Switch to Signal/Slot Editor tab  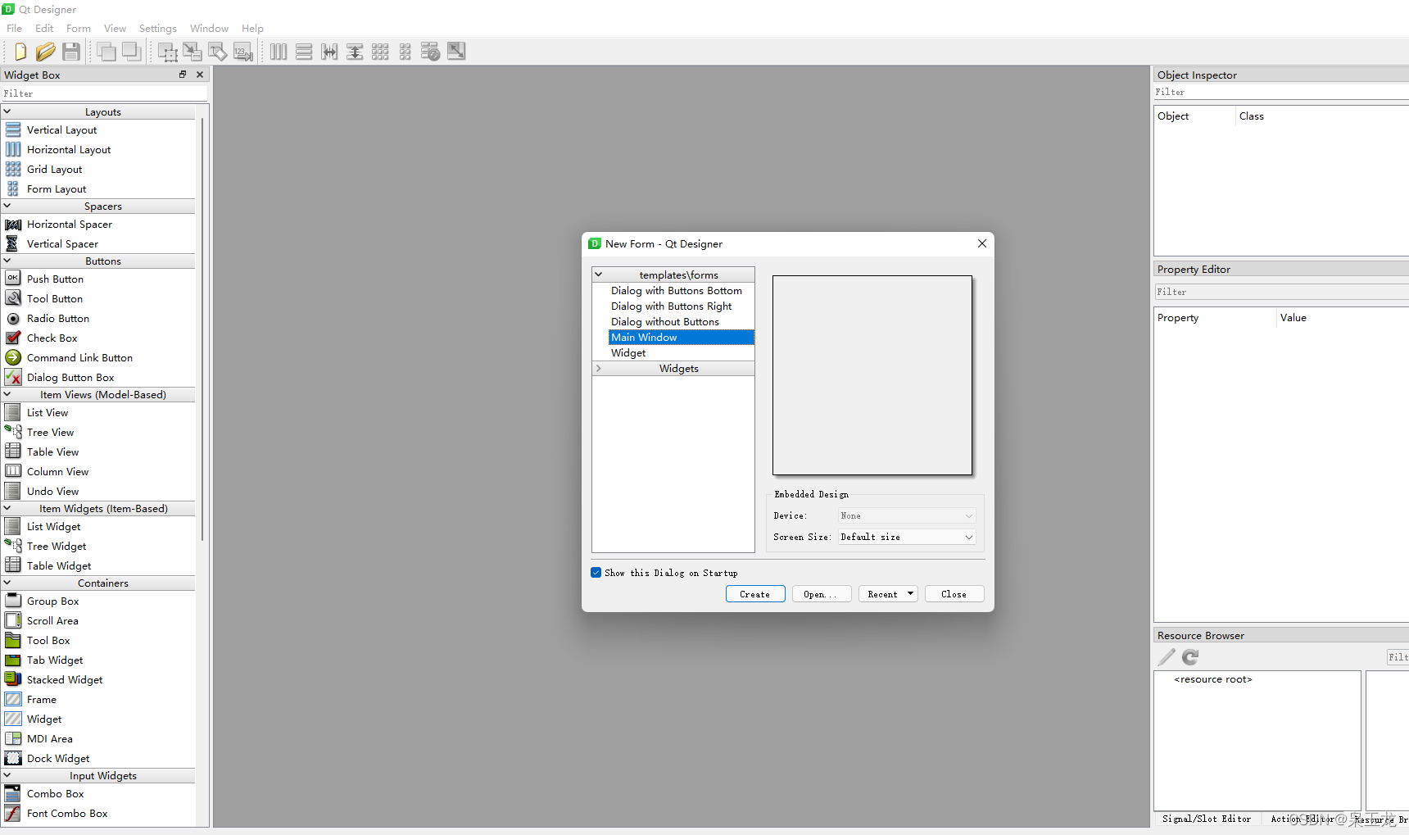1206,819
